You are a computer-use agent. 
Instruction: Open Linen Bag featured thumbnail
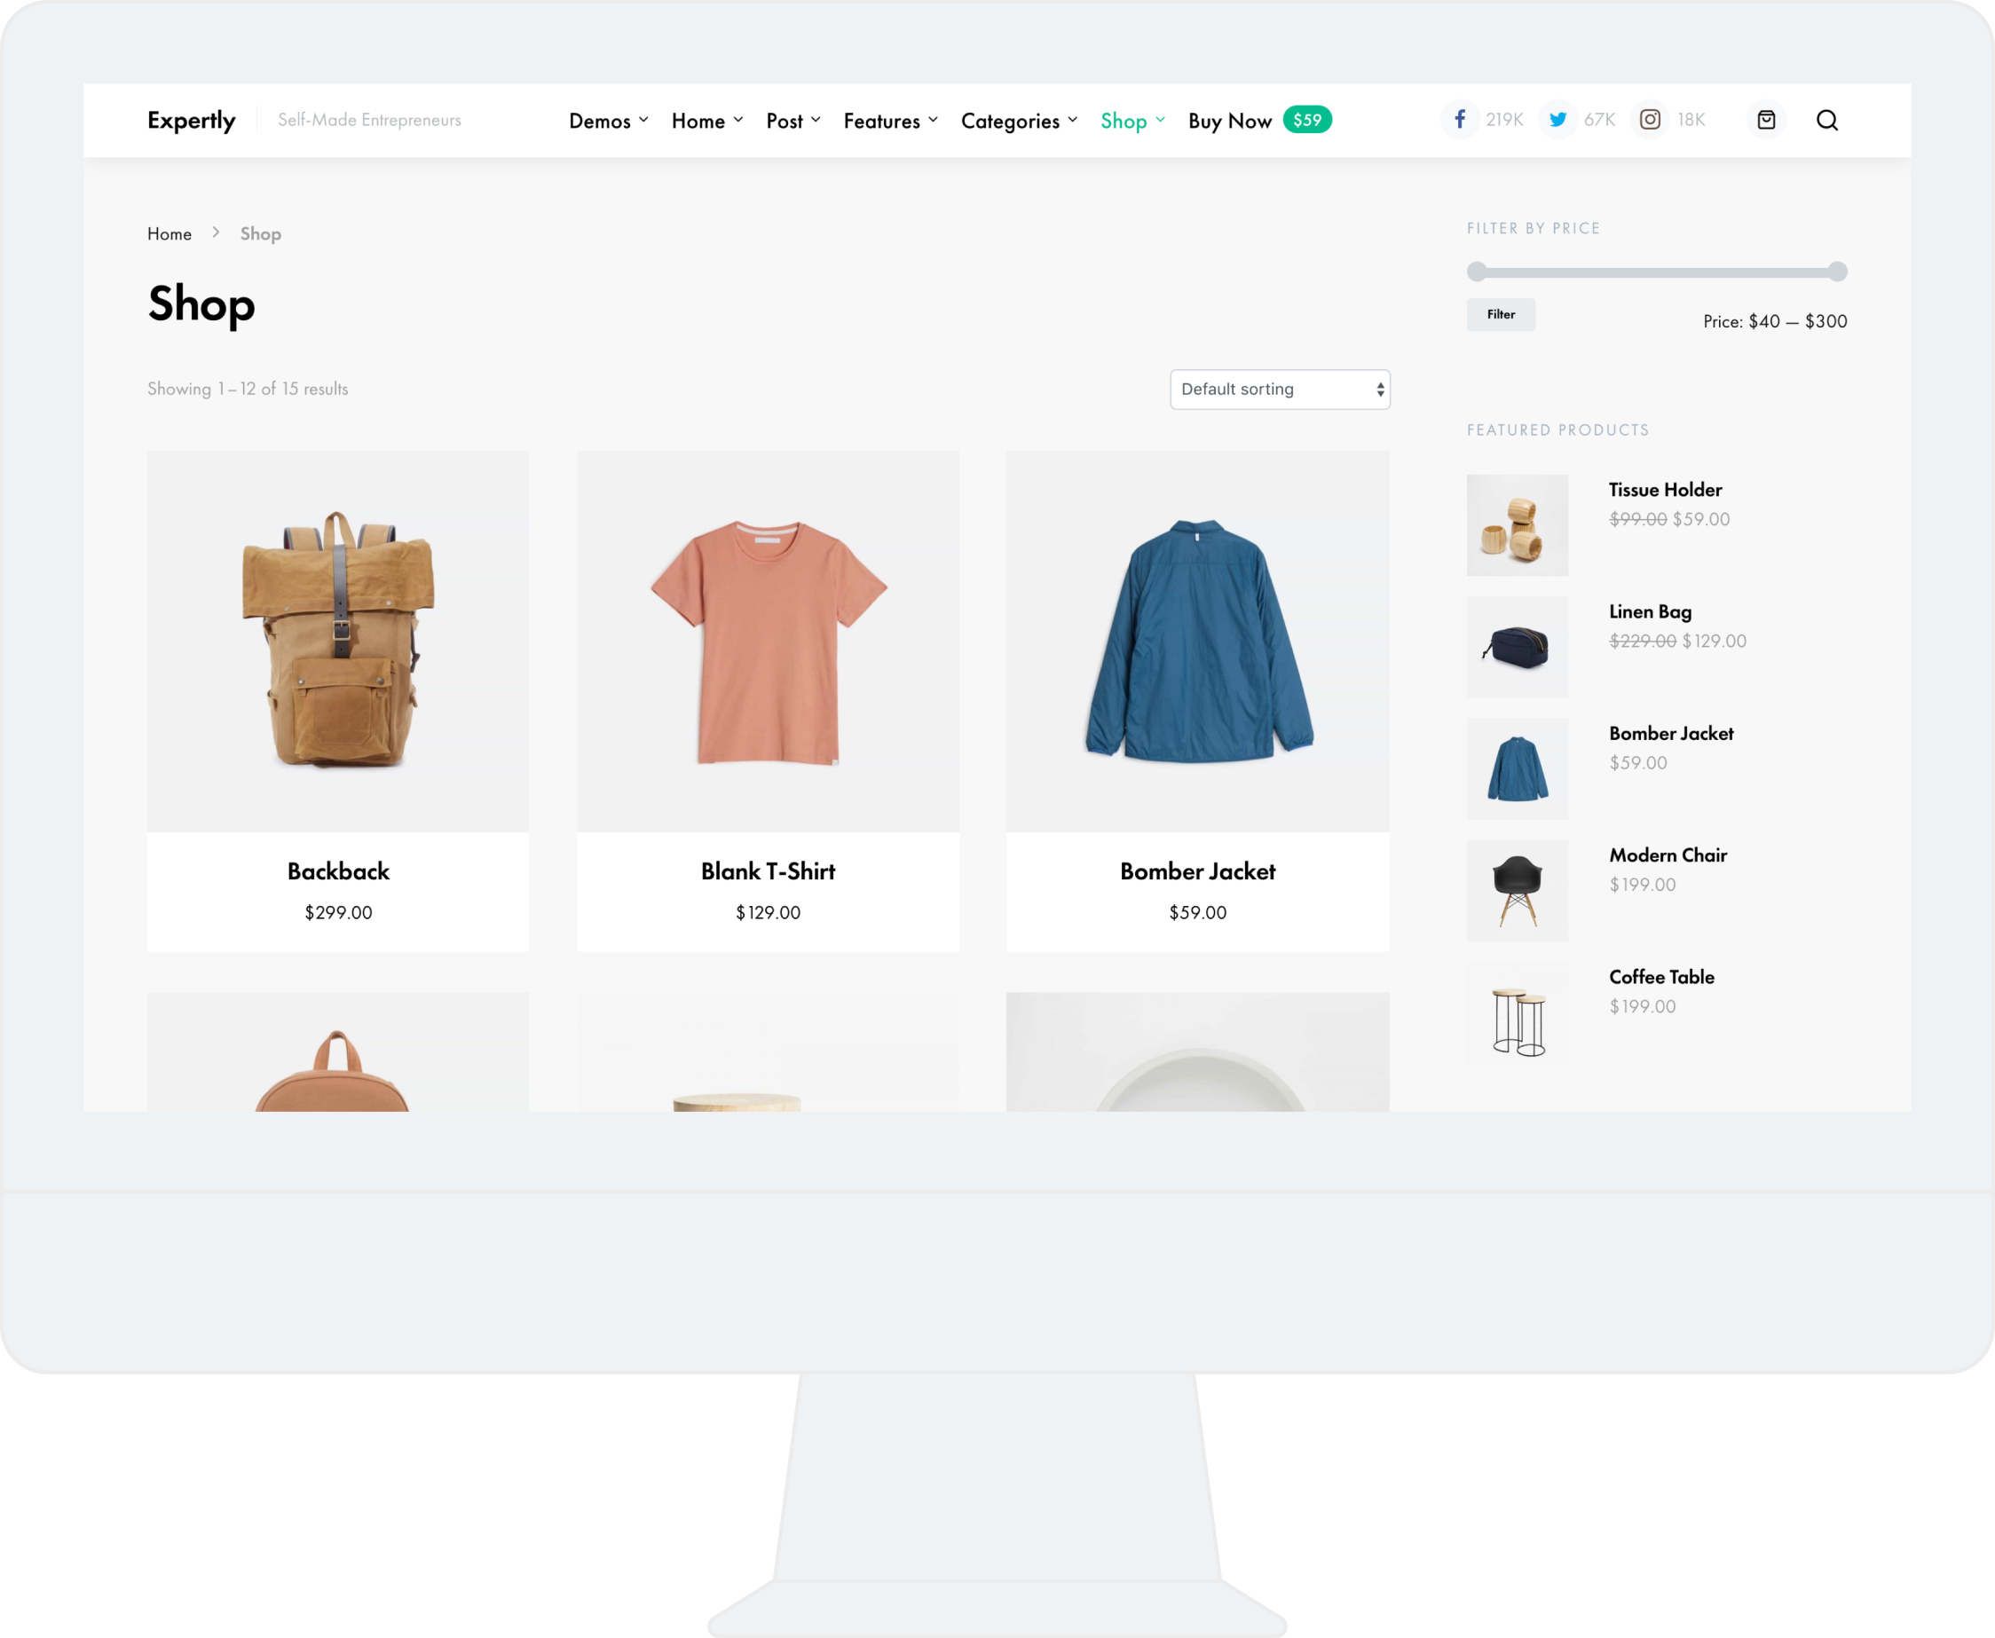pos(1518,647)
